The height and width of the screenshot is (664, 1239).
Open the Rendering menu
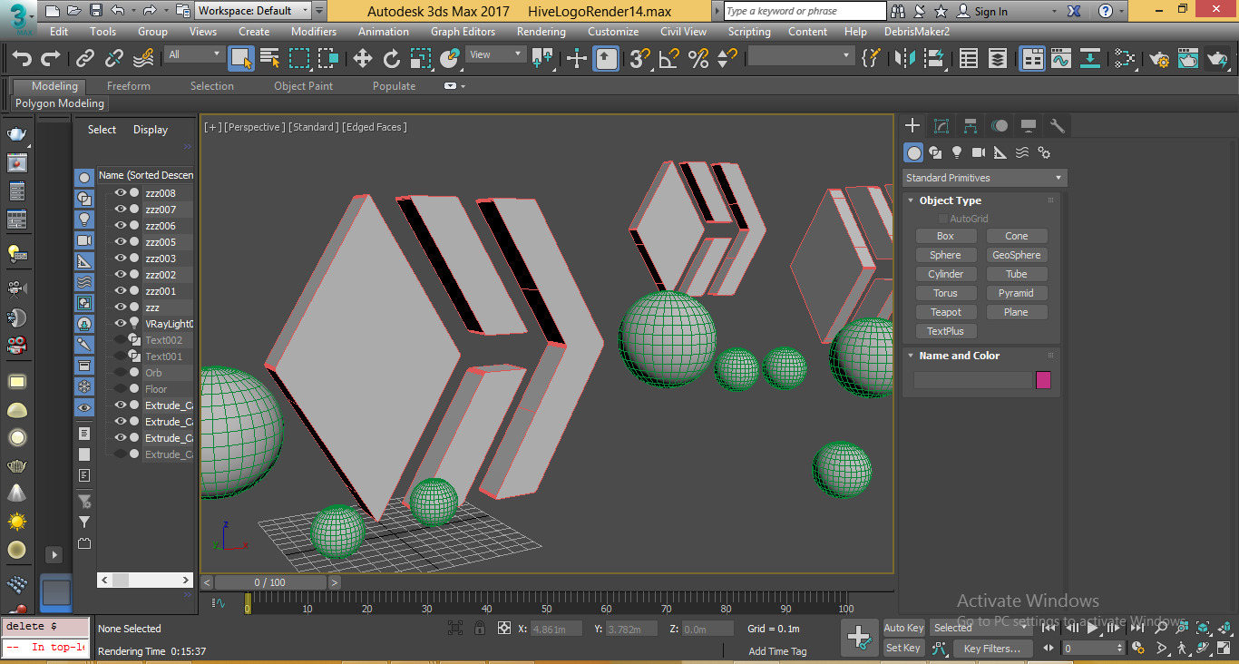click(x=541, y=31)
